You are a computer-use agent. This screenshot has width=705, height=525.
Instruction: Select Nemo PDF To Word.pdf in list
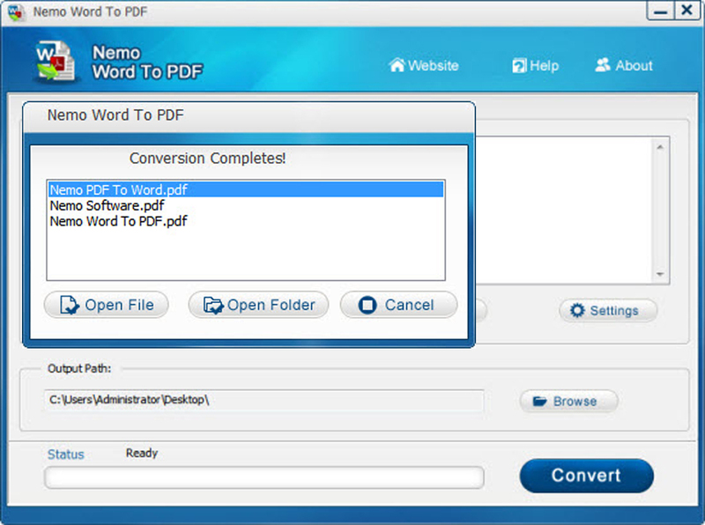[246, 189]
